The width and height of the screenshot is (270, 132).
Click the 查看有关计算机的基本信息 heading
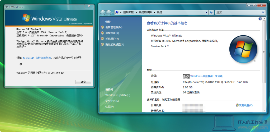pyautogui.click(x=167, y=23)
